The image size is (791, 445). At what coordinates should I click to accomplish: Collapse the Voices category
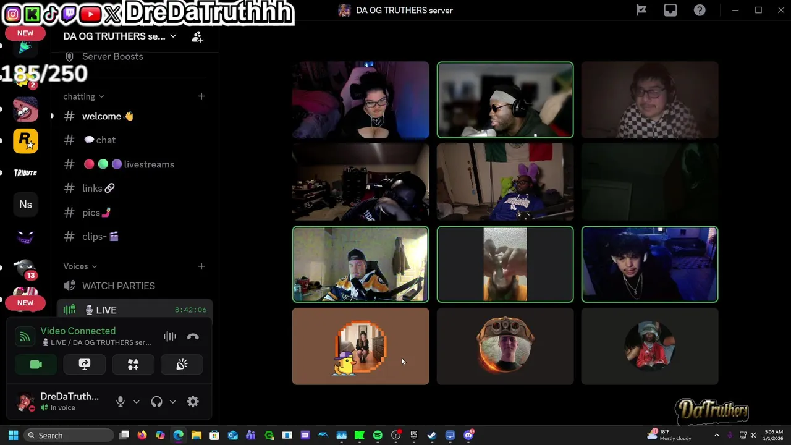click(x=80, y=266)
